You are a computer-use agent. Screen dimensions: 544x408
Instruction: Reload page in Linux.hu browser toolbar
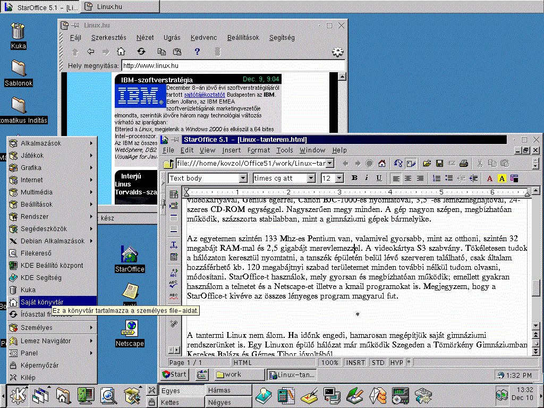tap(141, 52)
